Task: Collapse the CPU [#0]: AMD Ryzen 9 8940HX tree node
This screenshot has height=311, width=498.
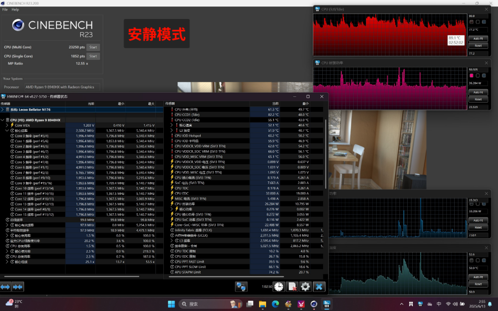Action: (3, 120)
